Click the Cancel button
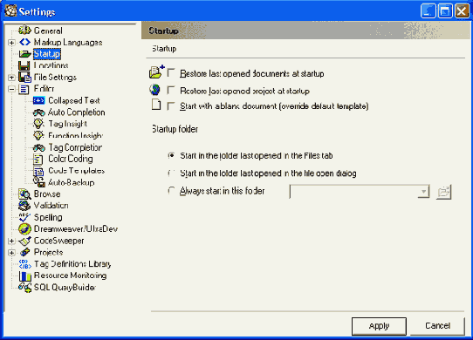This screenshot has width=473, height=340. (x=437, y=326)
